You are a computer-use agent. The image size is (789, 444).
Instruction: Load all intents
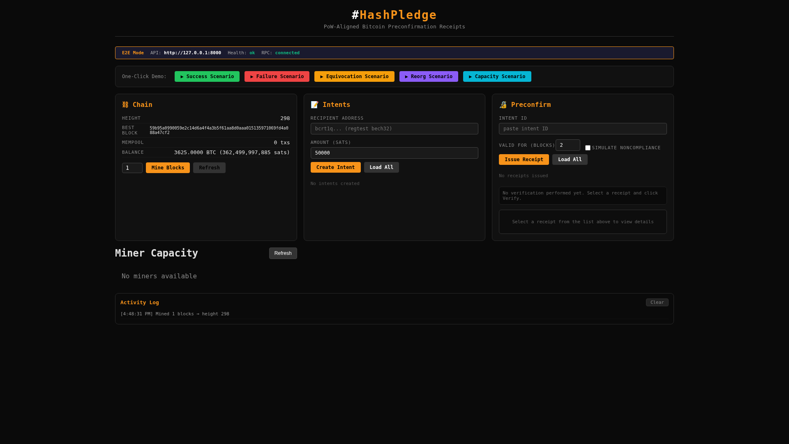coord(381,167)
